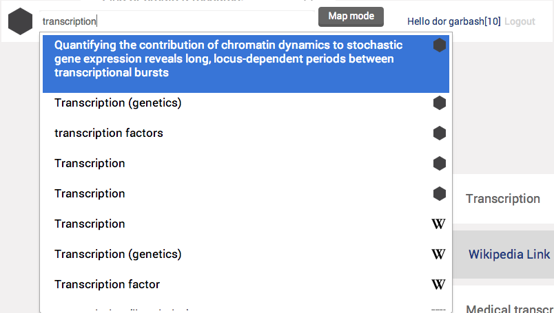
Task: Click Wikipedia W icon beside Transcription (genetics)
Action: tap(438, 255)
